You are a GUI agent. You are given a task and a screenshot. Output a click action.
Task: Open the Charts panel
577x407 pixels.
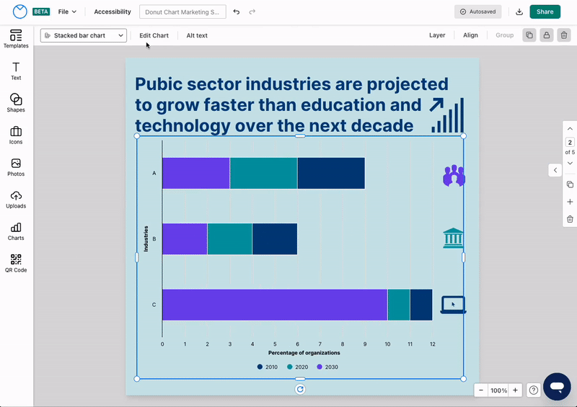click(16, 231)
